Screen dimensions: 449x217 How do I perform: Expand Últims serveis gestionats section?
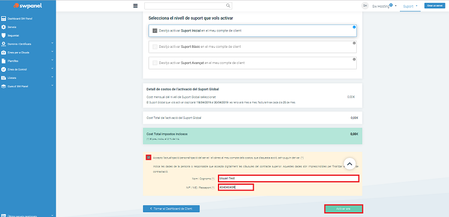pyautogui.click(x=52, y=215)
